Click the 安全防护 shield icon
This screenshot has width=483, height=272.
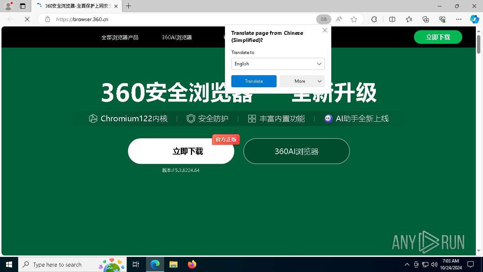[x=191, y=119]
